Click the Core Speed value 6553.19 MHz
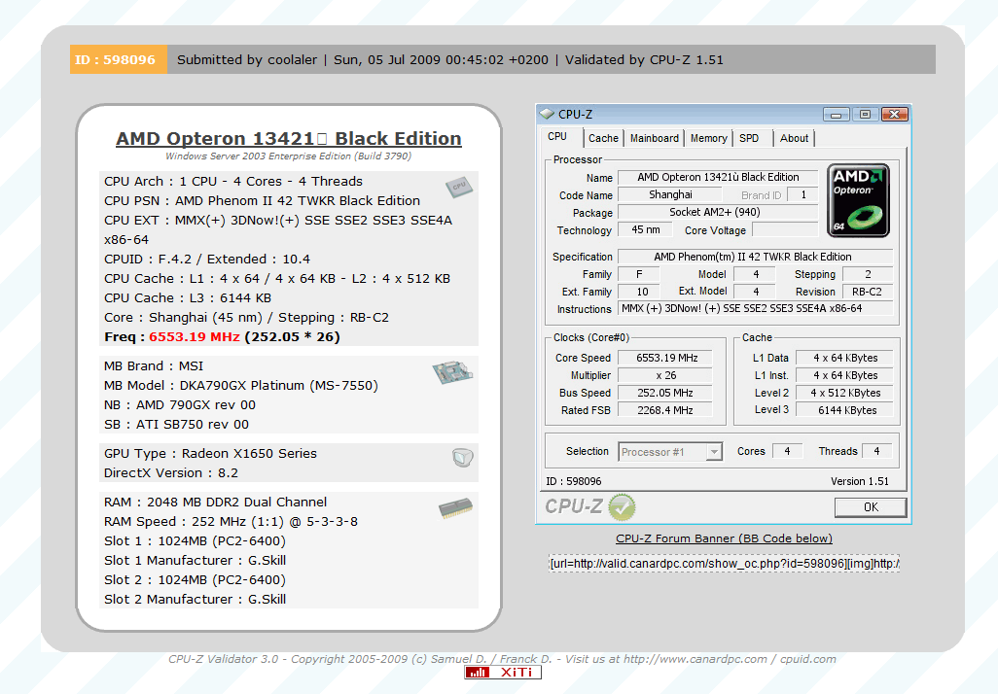 (665, 358)
